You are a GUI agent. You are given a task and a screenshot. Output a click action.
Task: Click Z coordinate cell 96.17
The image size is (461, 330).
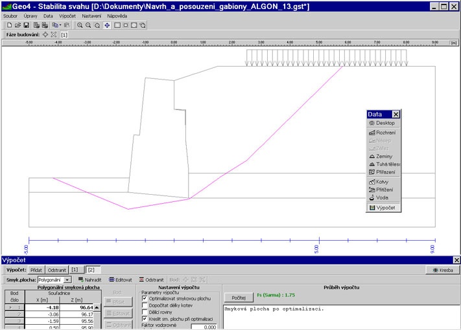click(x=77, y=314)
